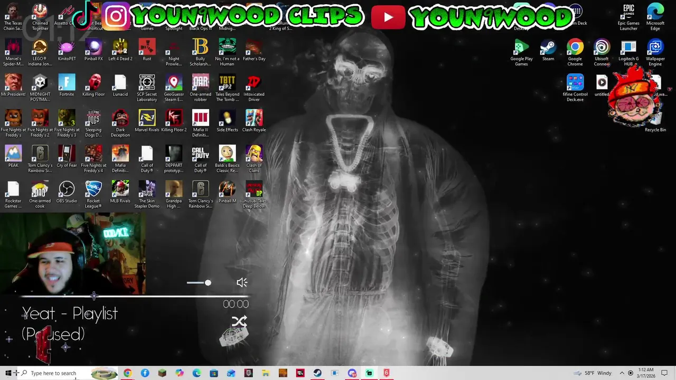Select the Dark Deception desktop icon
The width and height of the screenshot is (676, 380).
tap(120, 123)
